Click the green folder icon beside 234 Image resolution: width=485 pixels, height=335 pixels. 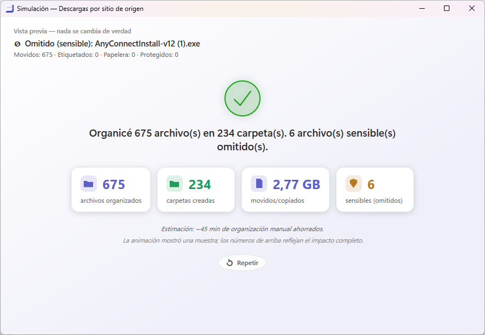click(x=175, y=184)
